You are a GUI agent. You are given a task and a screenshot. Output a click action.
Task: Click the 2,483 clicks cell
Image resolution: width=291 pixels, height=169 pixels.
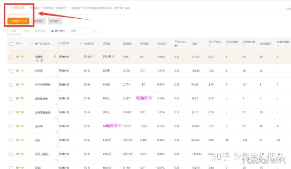point(144,140)
